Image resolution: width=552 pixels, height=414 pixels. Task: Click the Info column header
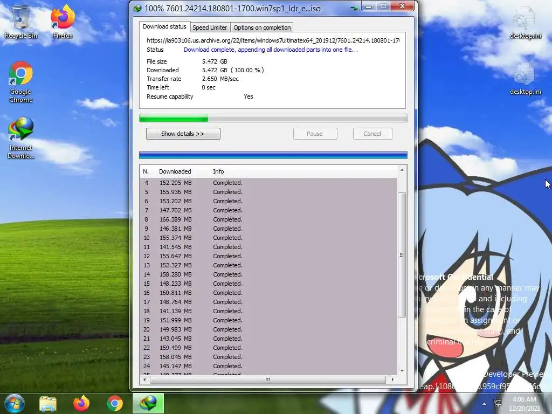(218, 171)
